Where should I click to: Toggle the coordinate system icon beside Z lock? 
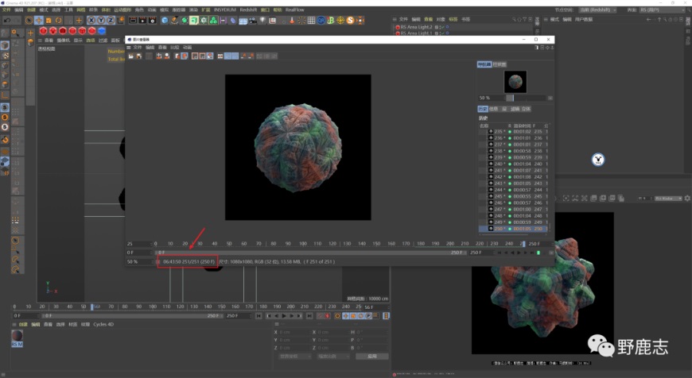(120, 21)
